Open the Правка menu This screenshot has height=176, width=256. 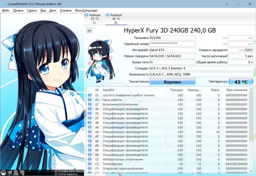click(18, 10)
